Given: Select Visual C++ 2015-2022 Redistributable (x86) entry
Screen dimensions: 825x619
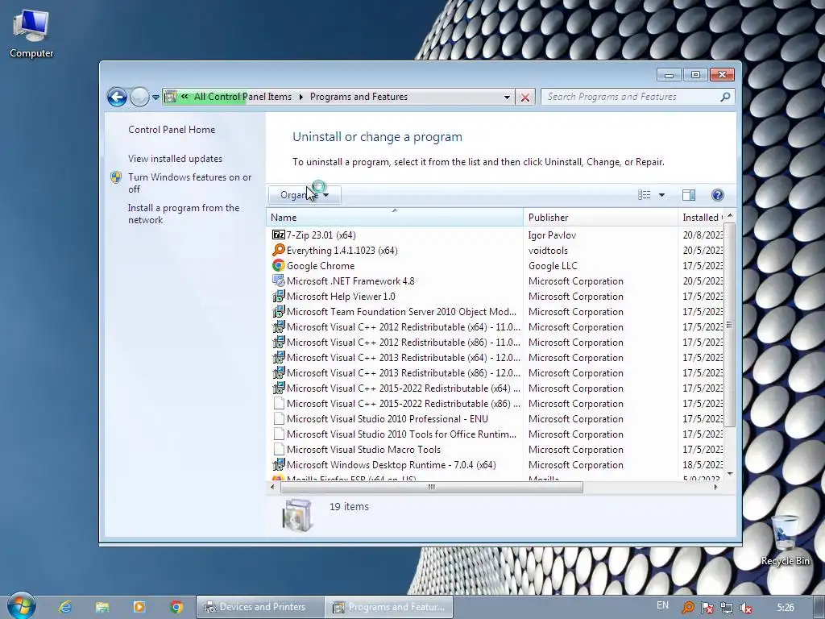Looking at the screenshot, I should click(x=404, y=403).
